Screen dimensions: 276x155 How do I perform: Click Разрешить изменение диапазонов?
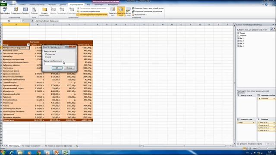(x=147, y=12)
